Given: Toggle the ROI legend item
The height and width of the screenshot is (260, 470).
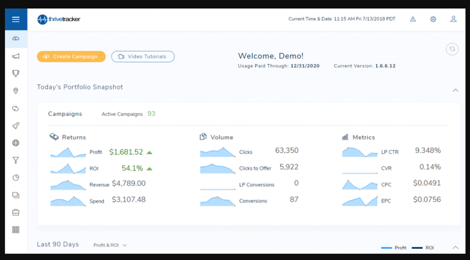Looking at the screenshot, I should pyautogui.click(x=423, y=248).
